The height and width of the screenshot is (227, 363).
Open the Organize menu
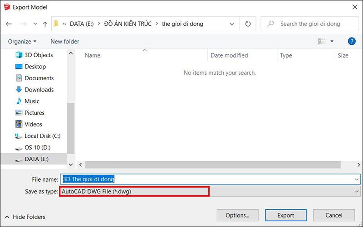[22, 42]
